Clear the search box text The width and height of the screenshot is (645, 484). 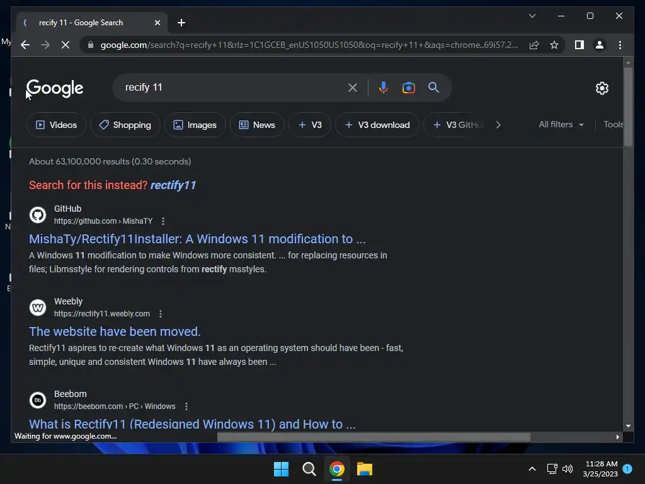coord(353,88)
